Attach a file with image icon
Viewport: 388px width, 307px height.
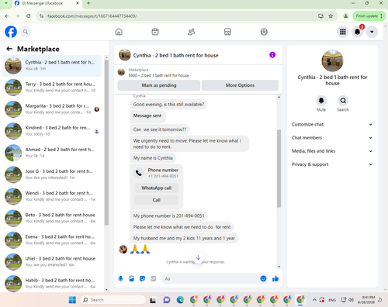(x=131, y=278)
